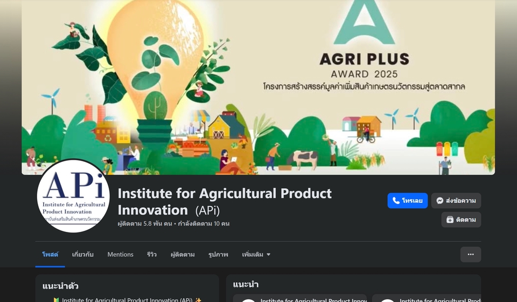This screenshot has height=302, width=517.
Task: Open the Agri Plus Award cover photo
Action: click(258, 87)
